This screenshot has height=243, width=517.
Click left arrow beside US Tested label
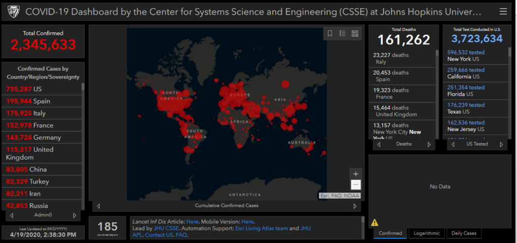pos(453,145)
